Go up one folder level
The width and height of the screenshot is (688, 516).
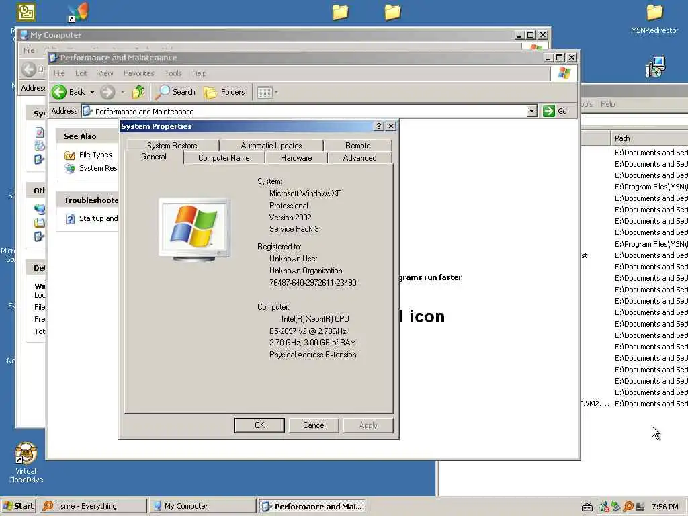(138, 92)
